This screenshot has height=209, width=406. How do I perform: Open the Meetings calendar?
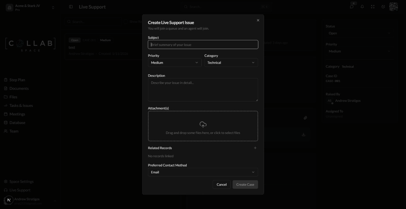pyautogui.click(x=17, y=114)
